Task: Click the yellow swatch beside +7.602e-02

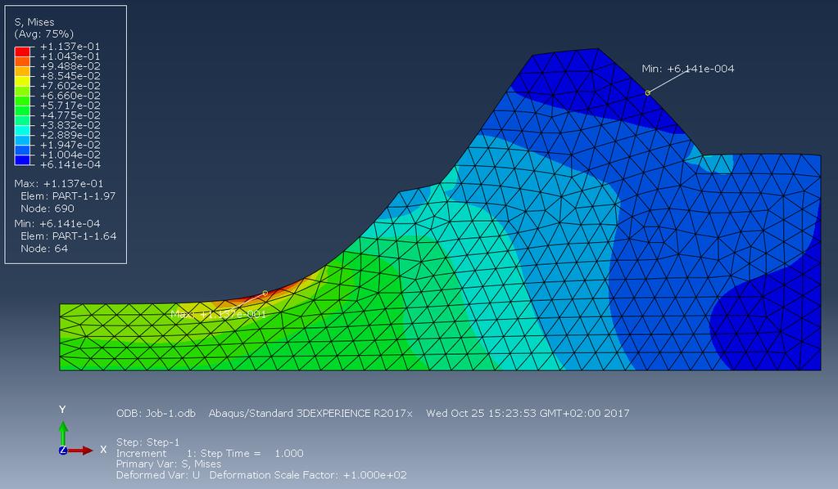Action: pyautogui.click(x=22, y=81)
